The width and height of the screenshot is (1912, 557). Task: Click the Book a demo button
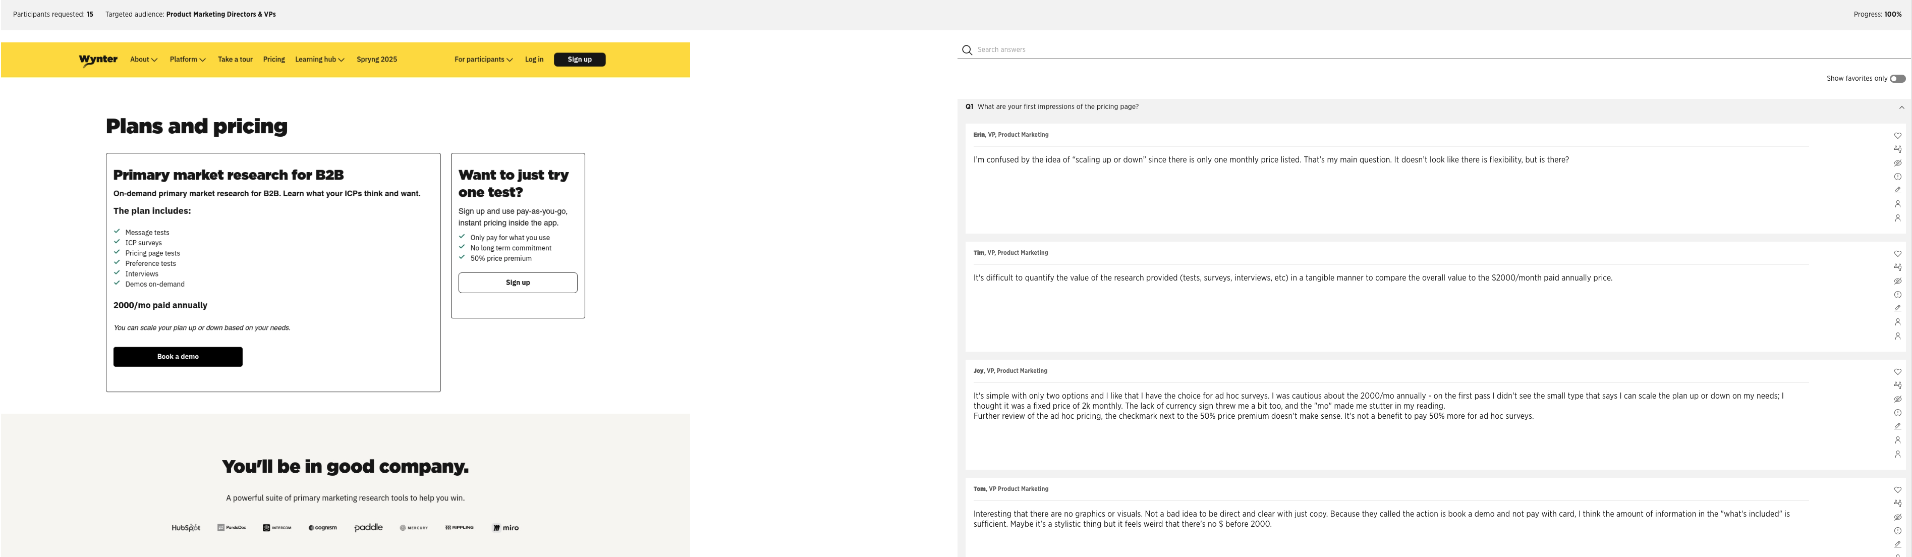click(178, 357)
